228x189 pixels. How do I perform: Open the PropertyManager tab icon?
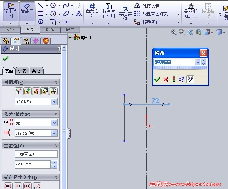[x=16, y=41]
